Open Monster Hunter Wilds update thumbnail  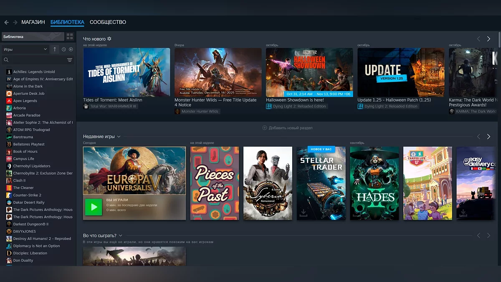click(218, 72)
